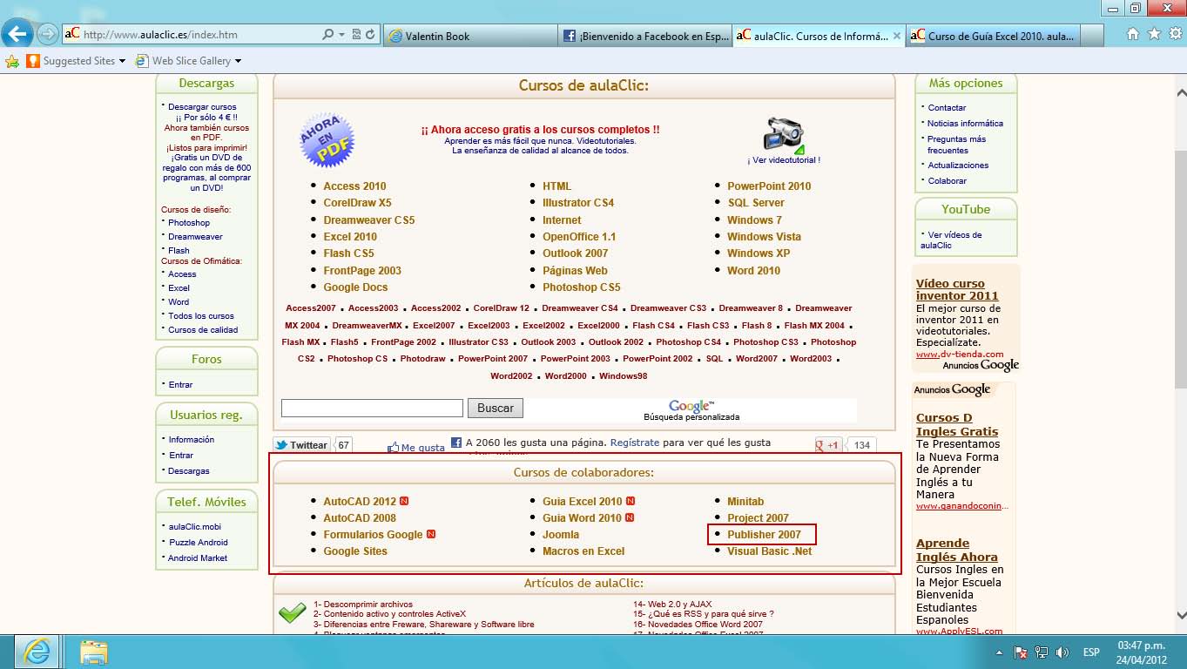Click the video camera videotutorial icon
1187x669 pixels.
783,135
